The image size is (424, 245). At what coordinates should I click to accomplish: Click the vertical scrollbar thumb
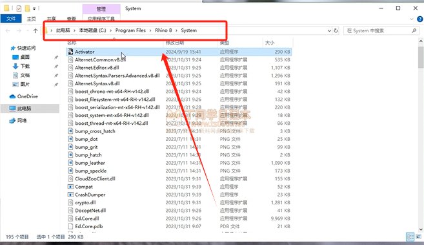tap(421, 57)
